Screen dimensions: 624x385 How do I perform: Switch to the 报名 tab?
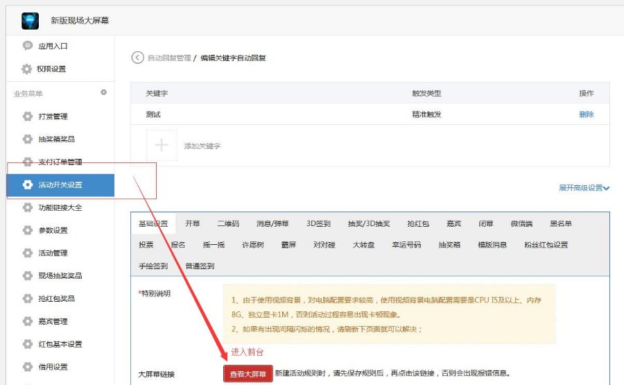[178, 245]
